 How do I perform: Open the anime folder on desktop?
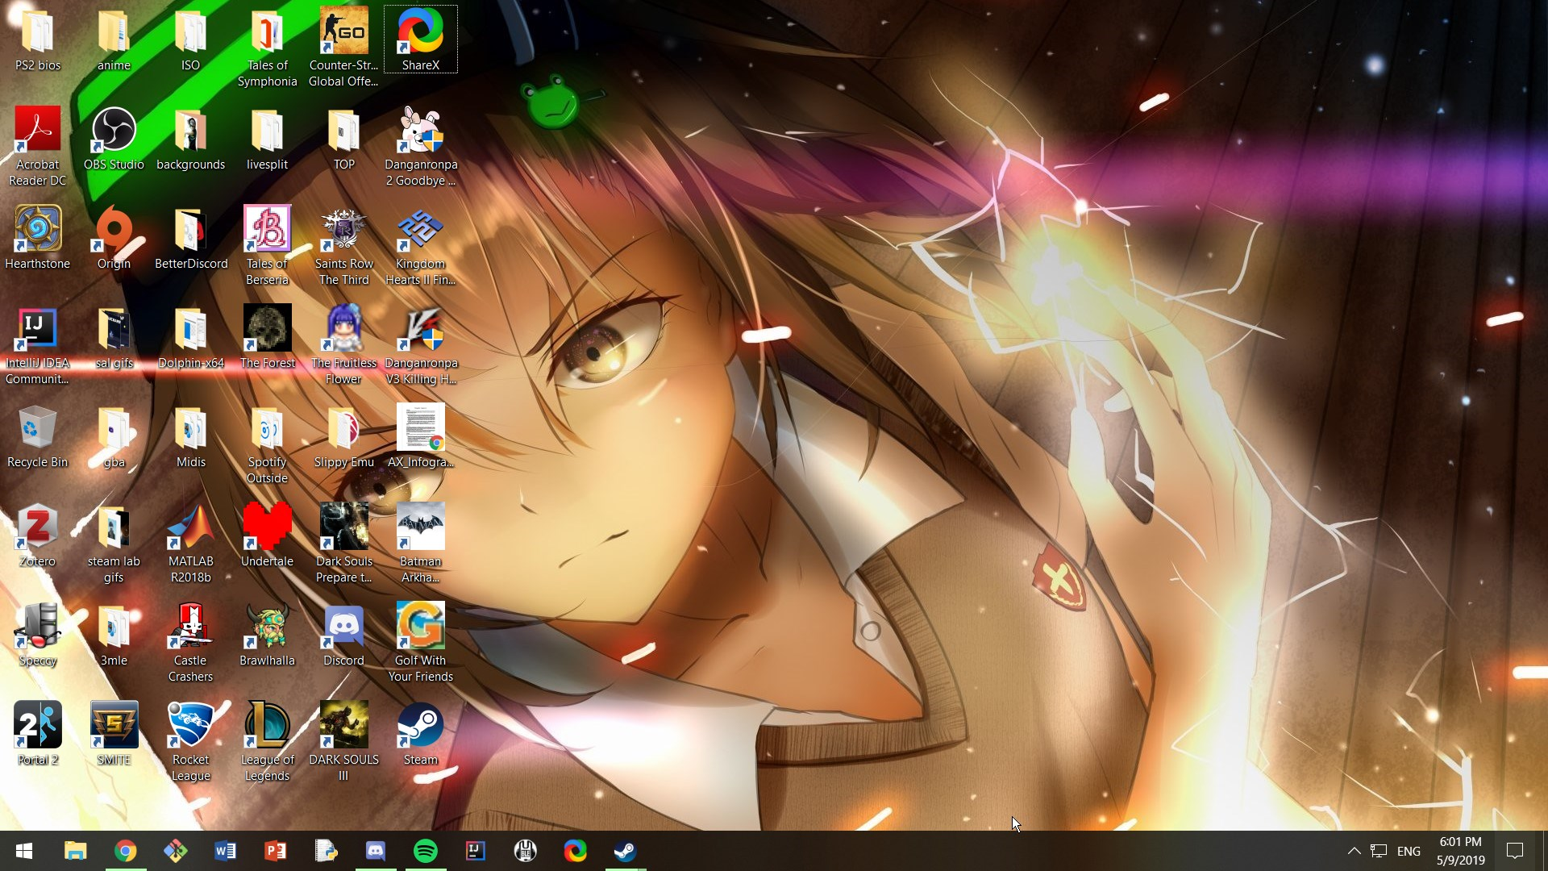(x=114, y=40)
